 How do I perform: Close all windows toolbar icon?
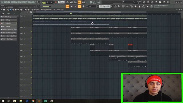[148, 6]
